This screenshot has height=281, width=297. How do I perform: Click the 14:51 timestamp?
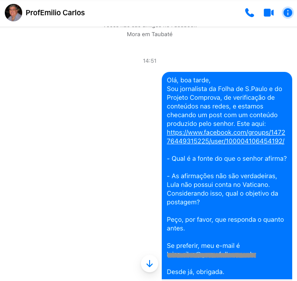[150, 61]
